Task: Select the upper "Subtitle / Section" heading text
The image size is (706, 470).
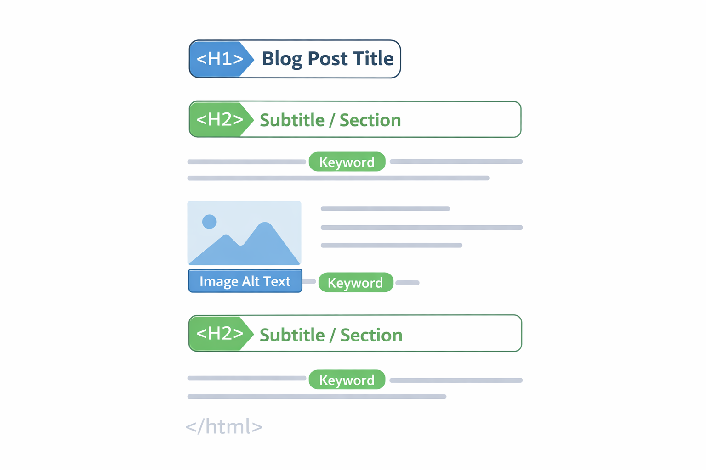Action: tap(330, 120)
